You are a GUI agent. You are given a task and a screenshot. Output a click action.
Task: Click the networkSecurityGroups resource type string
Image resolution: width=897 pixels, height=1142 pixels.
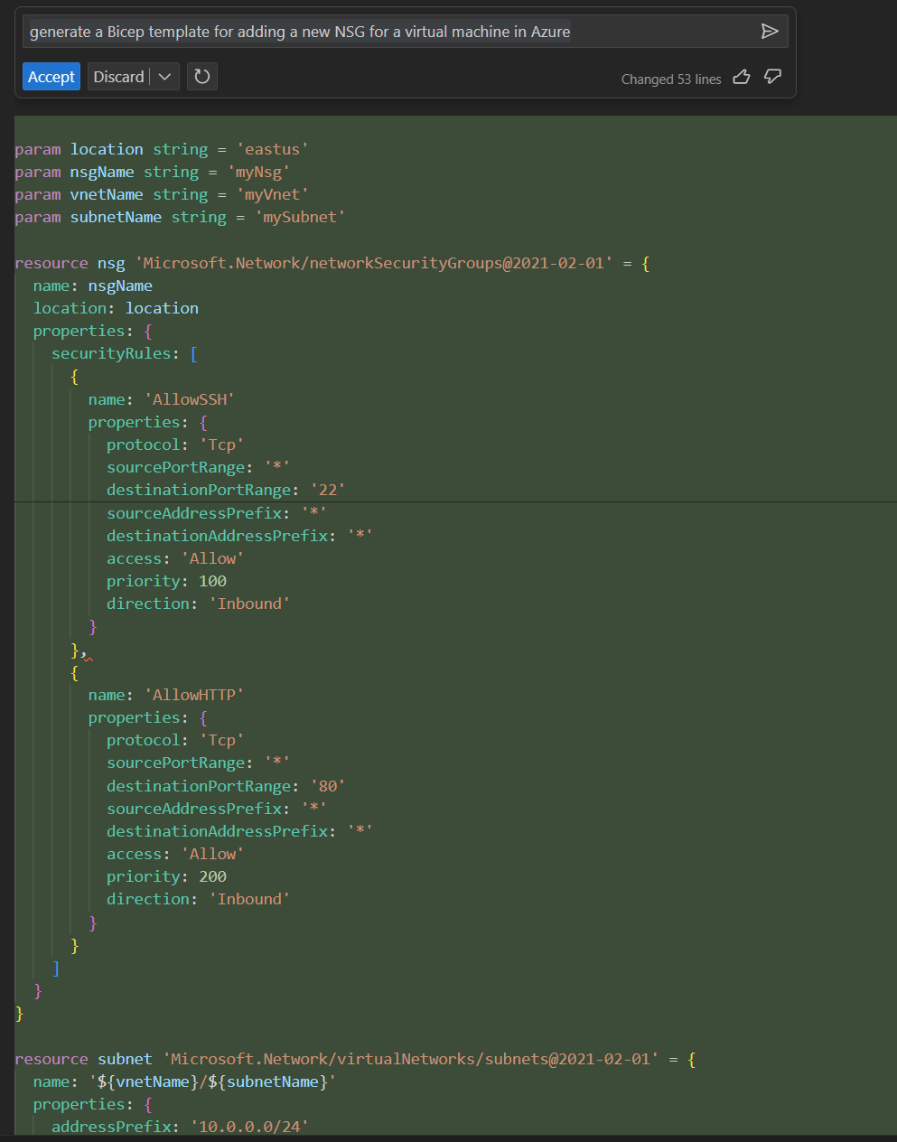pos(374,263)
